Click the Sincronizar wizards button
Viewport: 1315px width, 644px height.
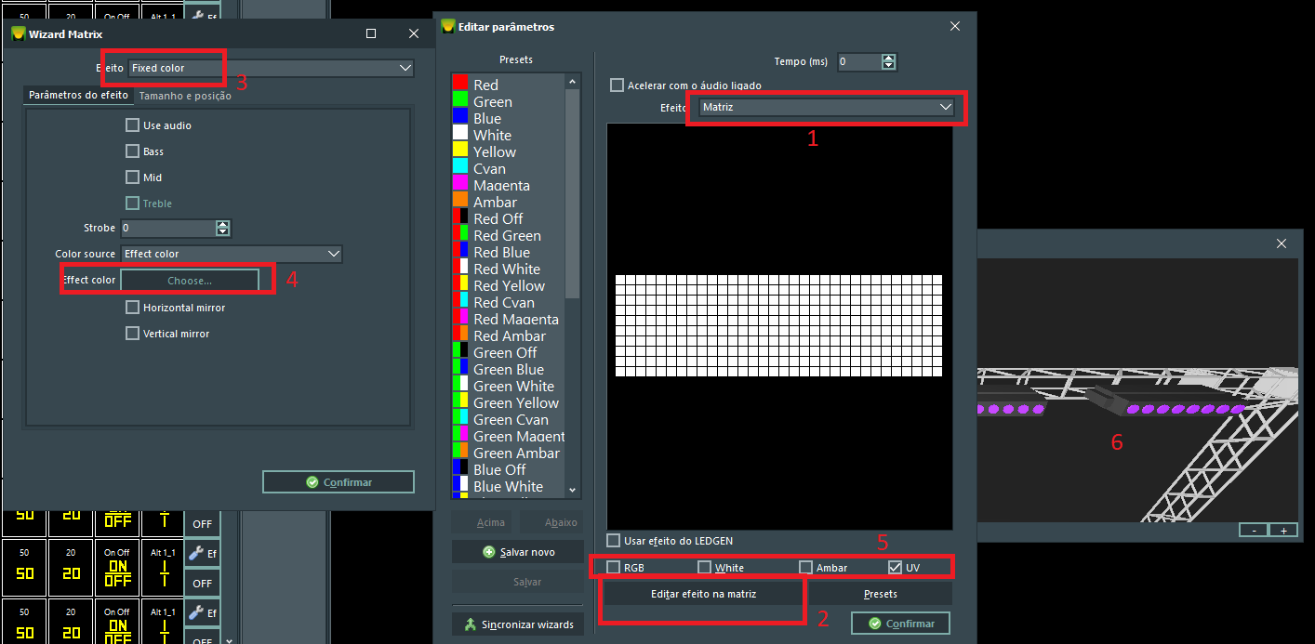tap(518, 624)
